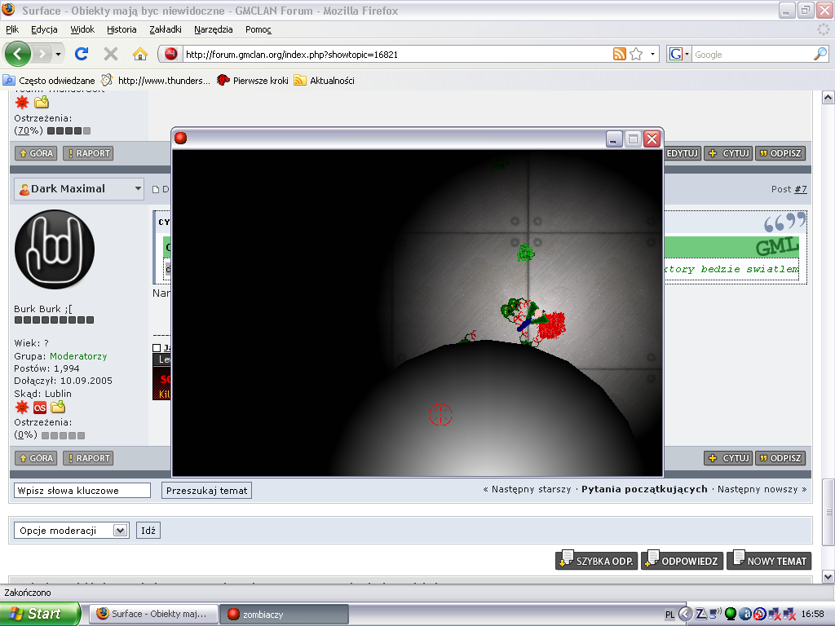Click the keyword search field 'Wpisz słowa kluczowe'
Screen dimensions: 835x626
click(x=82, y=491)
